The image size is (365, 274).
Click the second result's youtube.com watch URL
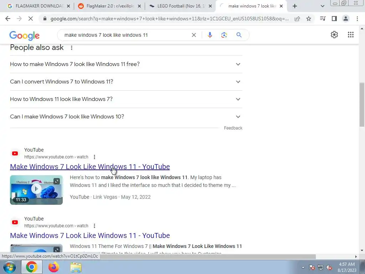tap(56, 225)
